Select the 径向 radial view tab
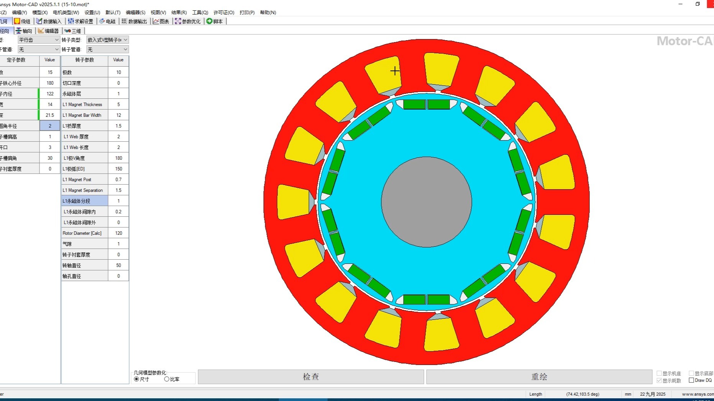The image size is (714, 401). 5,31
